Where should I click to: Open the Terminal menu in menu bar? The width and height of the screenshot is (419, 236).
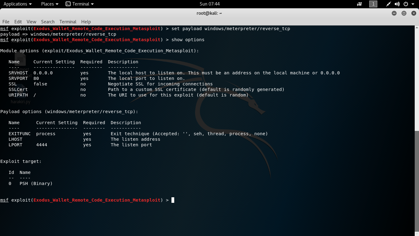(68, 22)
